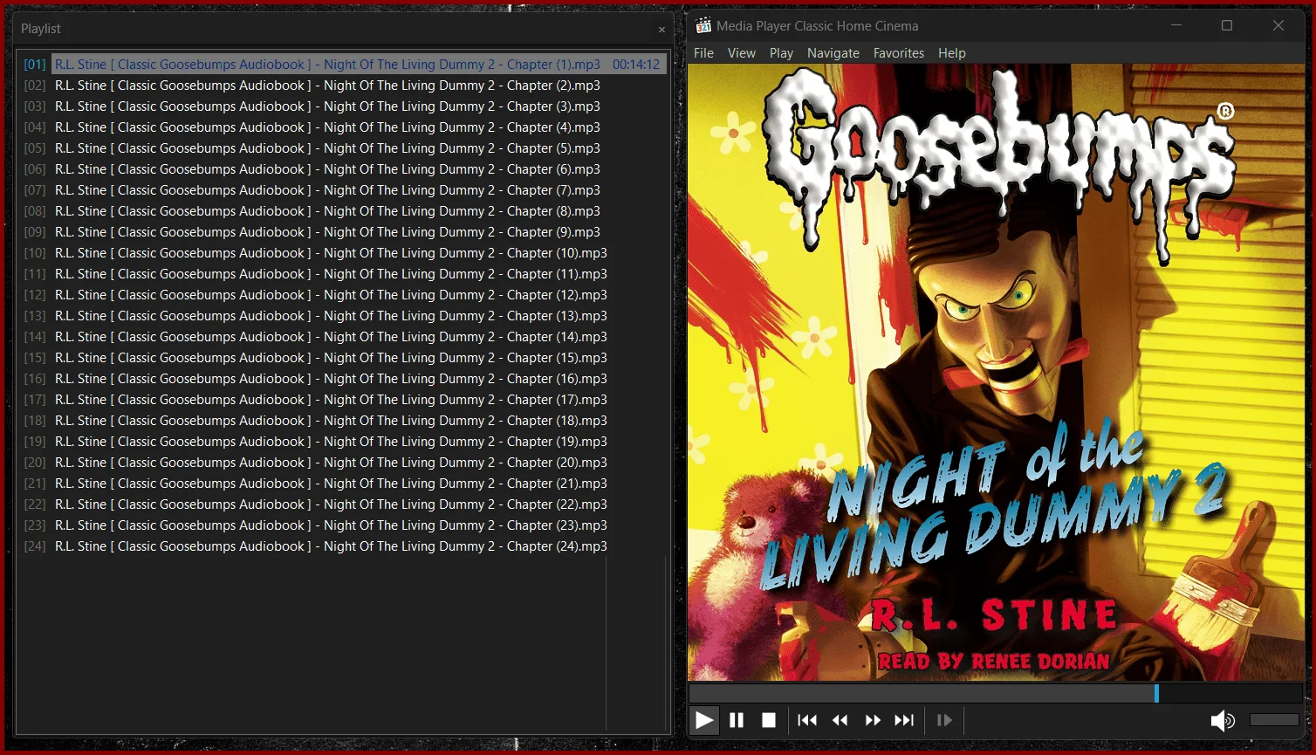Viewport: 1316px width, 755px height.
Task: Maximize the Media Player Classic window
Action: point(1227,25)
